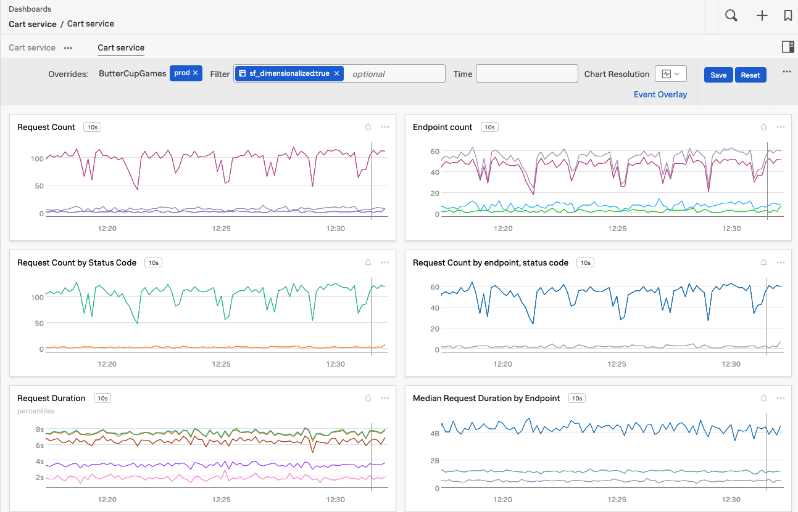Save the dashboard overrides
The width and height of the screenshot is (798, 512).
tap(718, 75)
